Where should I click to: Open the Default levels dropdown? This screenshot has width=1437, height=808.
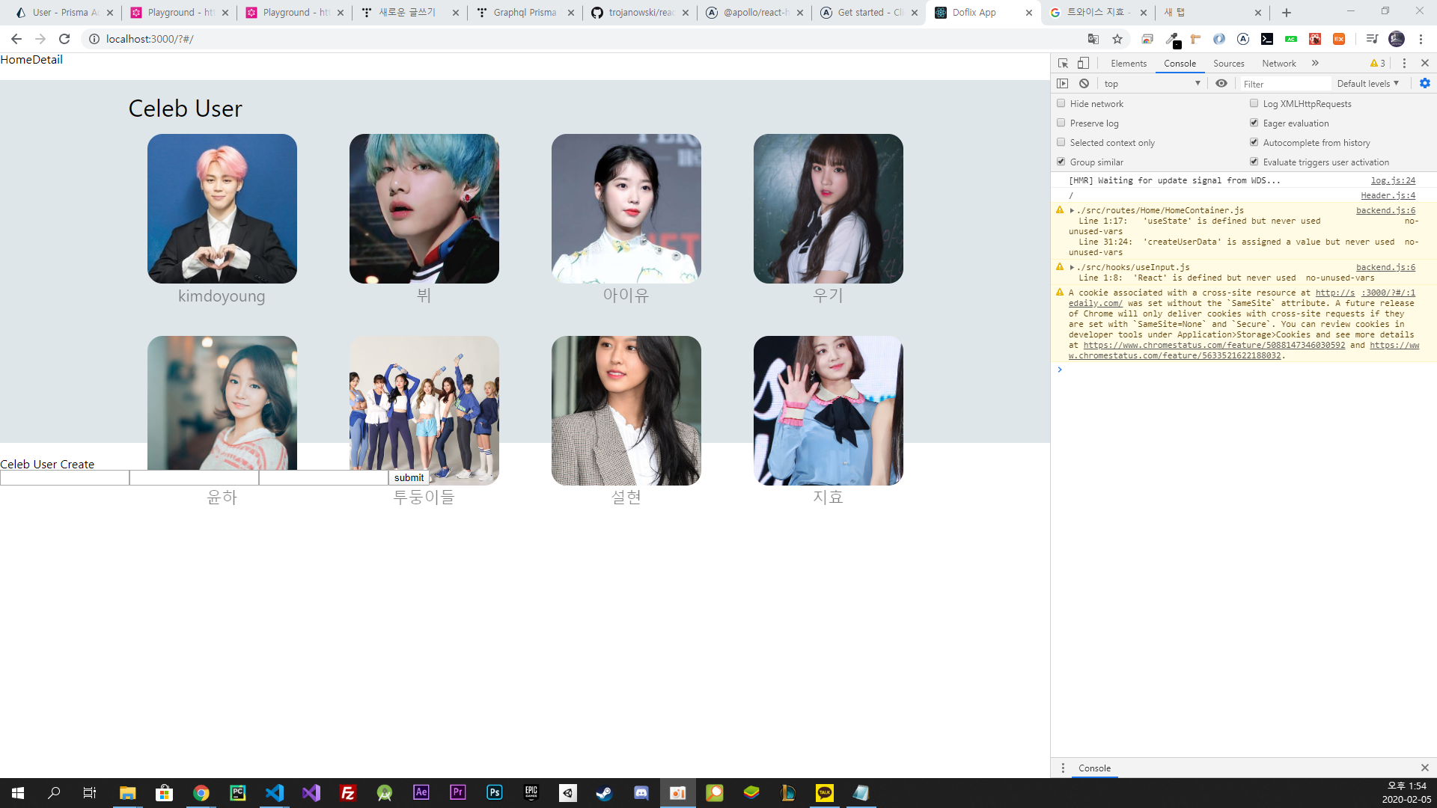(1367, 84)
